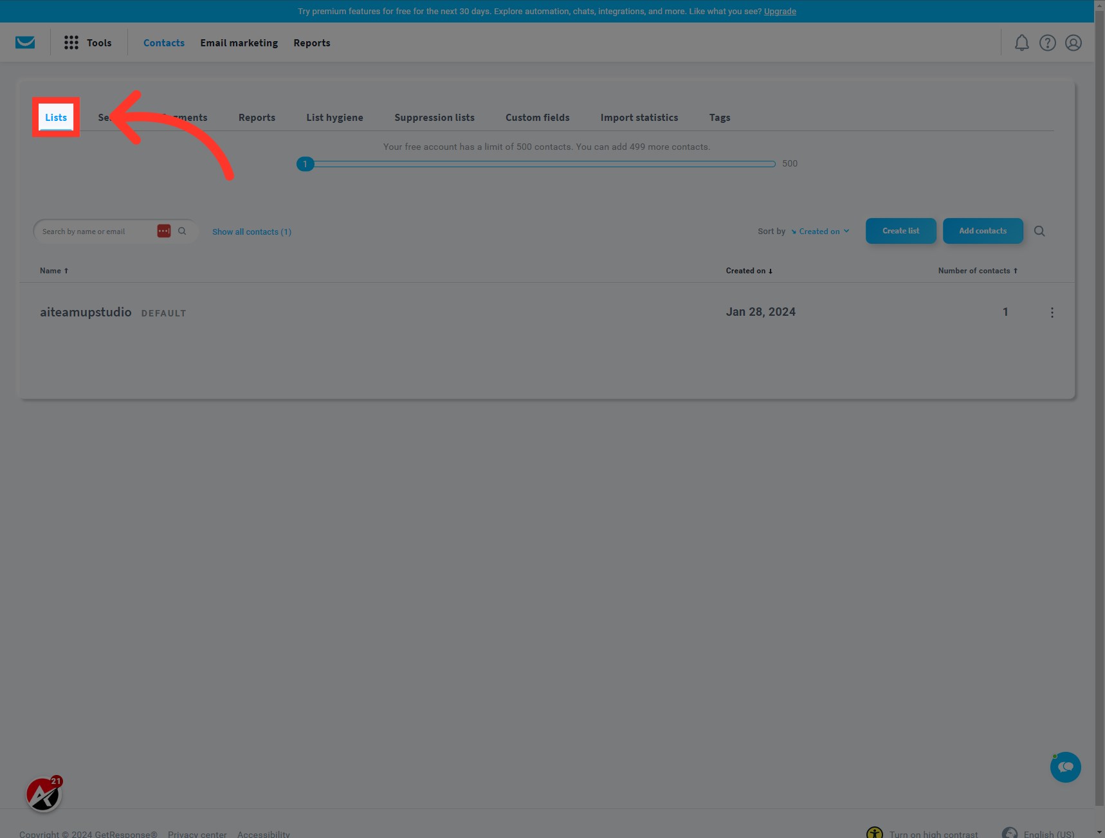The width and height of the screenshot is (1105, 838).
Task: Open the Sort by Created on dropdown
Action: coord(821,231)
